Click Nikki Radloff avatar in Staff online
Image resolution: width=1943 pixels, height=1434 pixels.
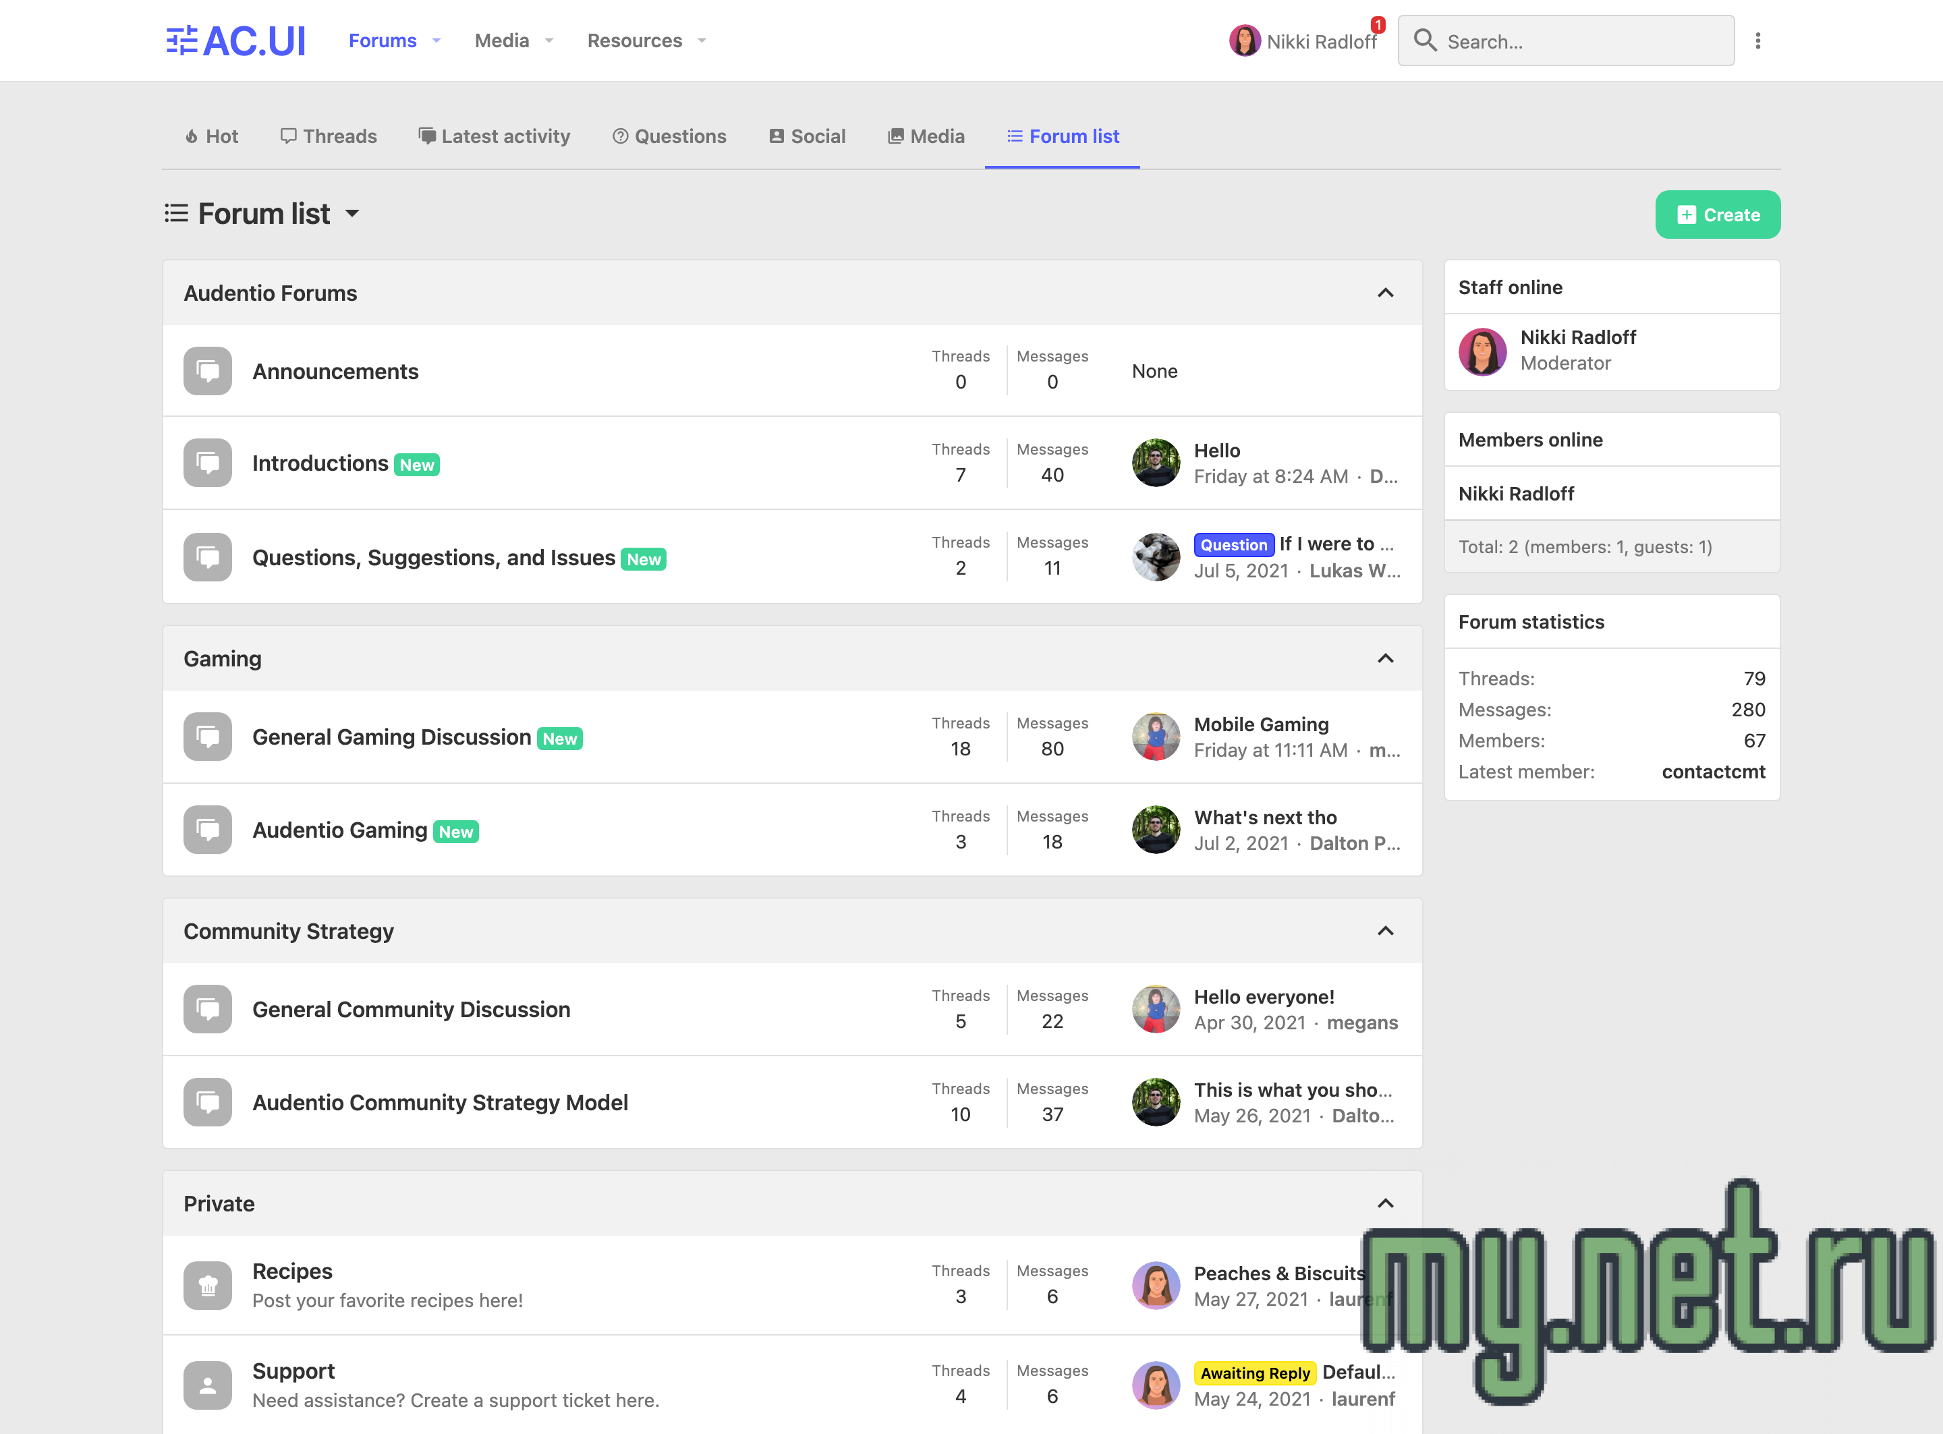click(1482, 351)
